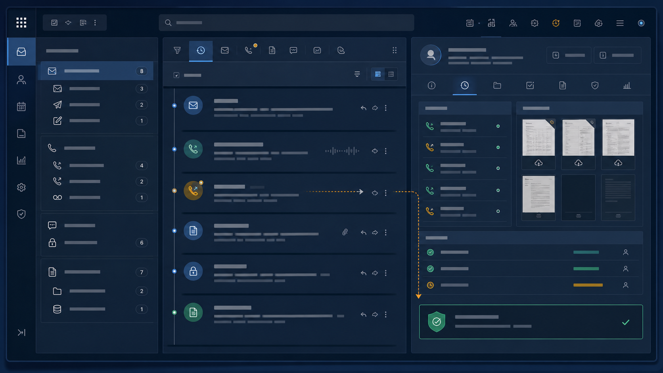Open the folder tab in contact panel
This screenshot has height=373, width=663.
pyautogui.click(x=497, y=85)
